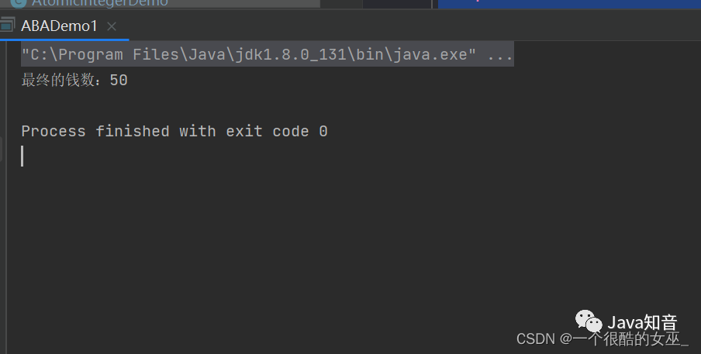Expand the trailing ellipsis of the command line
This screenshot has width=701, height=354.
(500, 55)
